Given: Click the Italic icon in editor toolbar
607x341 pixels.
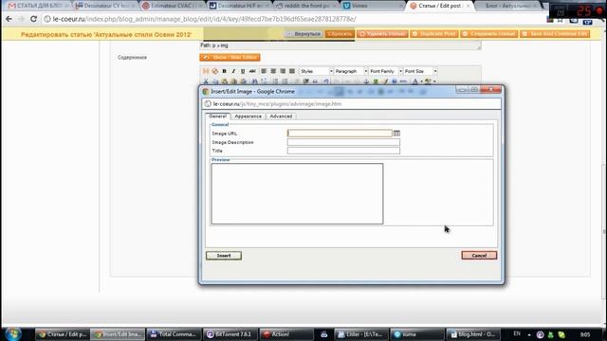Looking at the screenshot, I should tap(233, 71).
